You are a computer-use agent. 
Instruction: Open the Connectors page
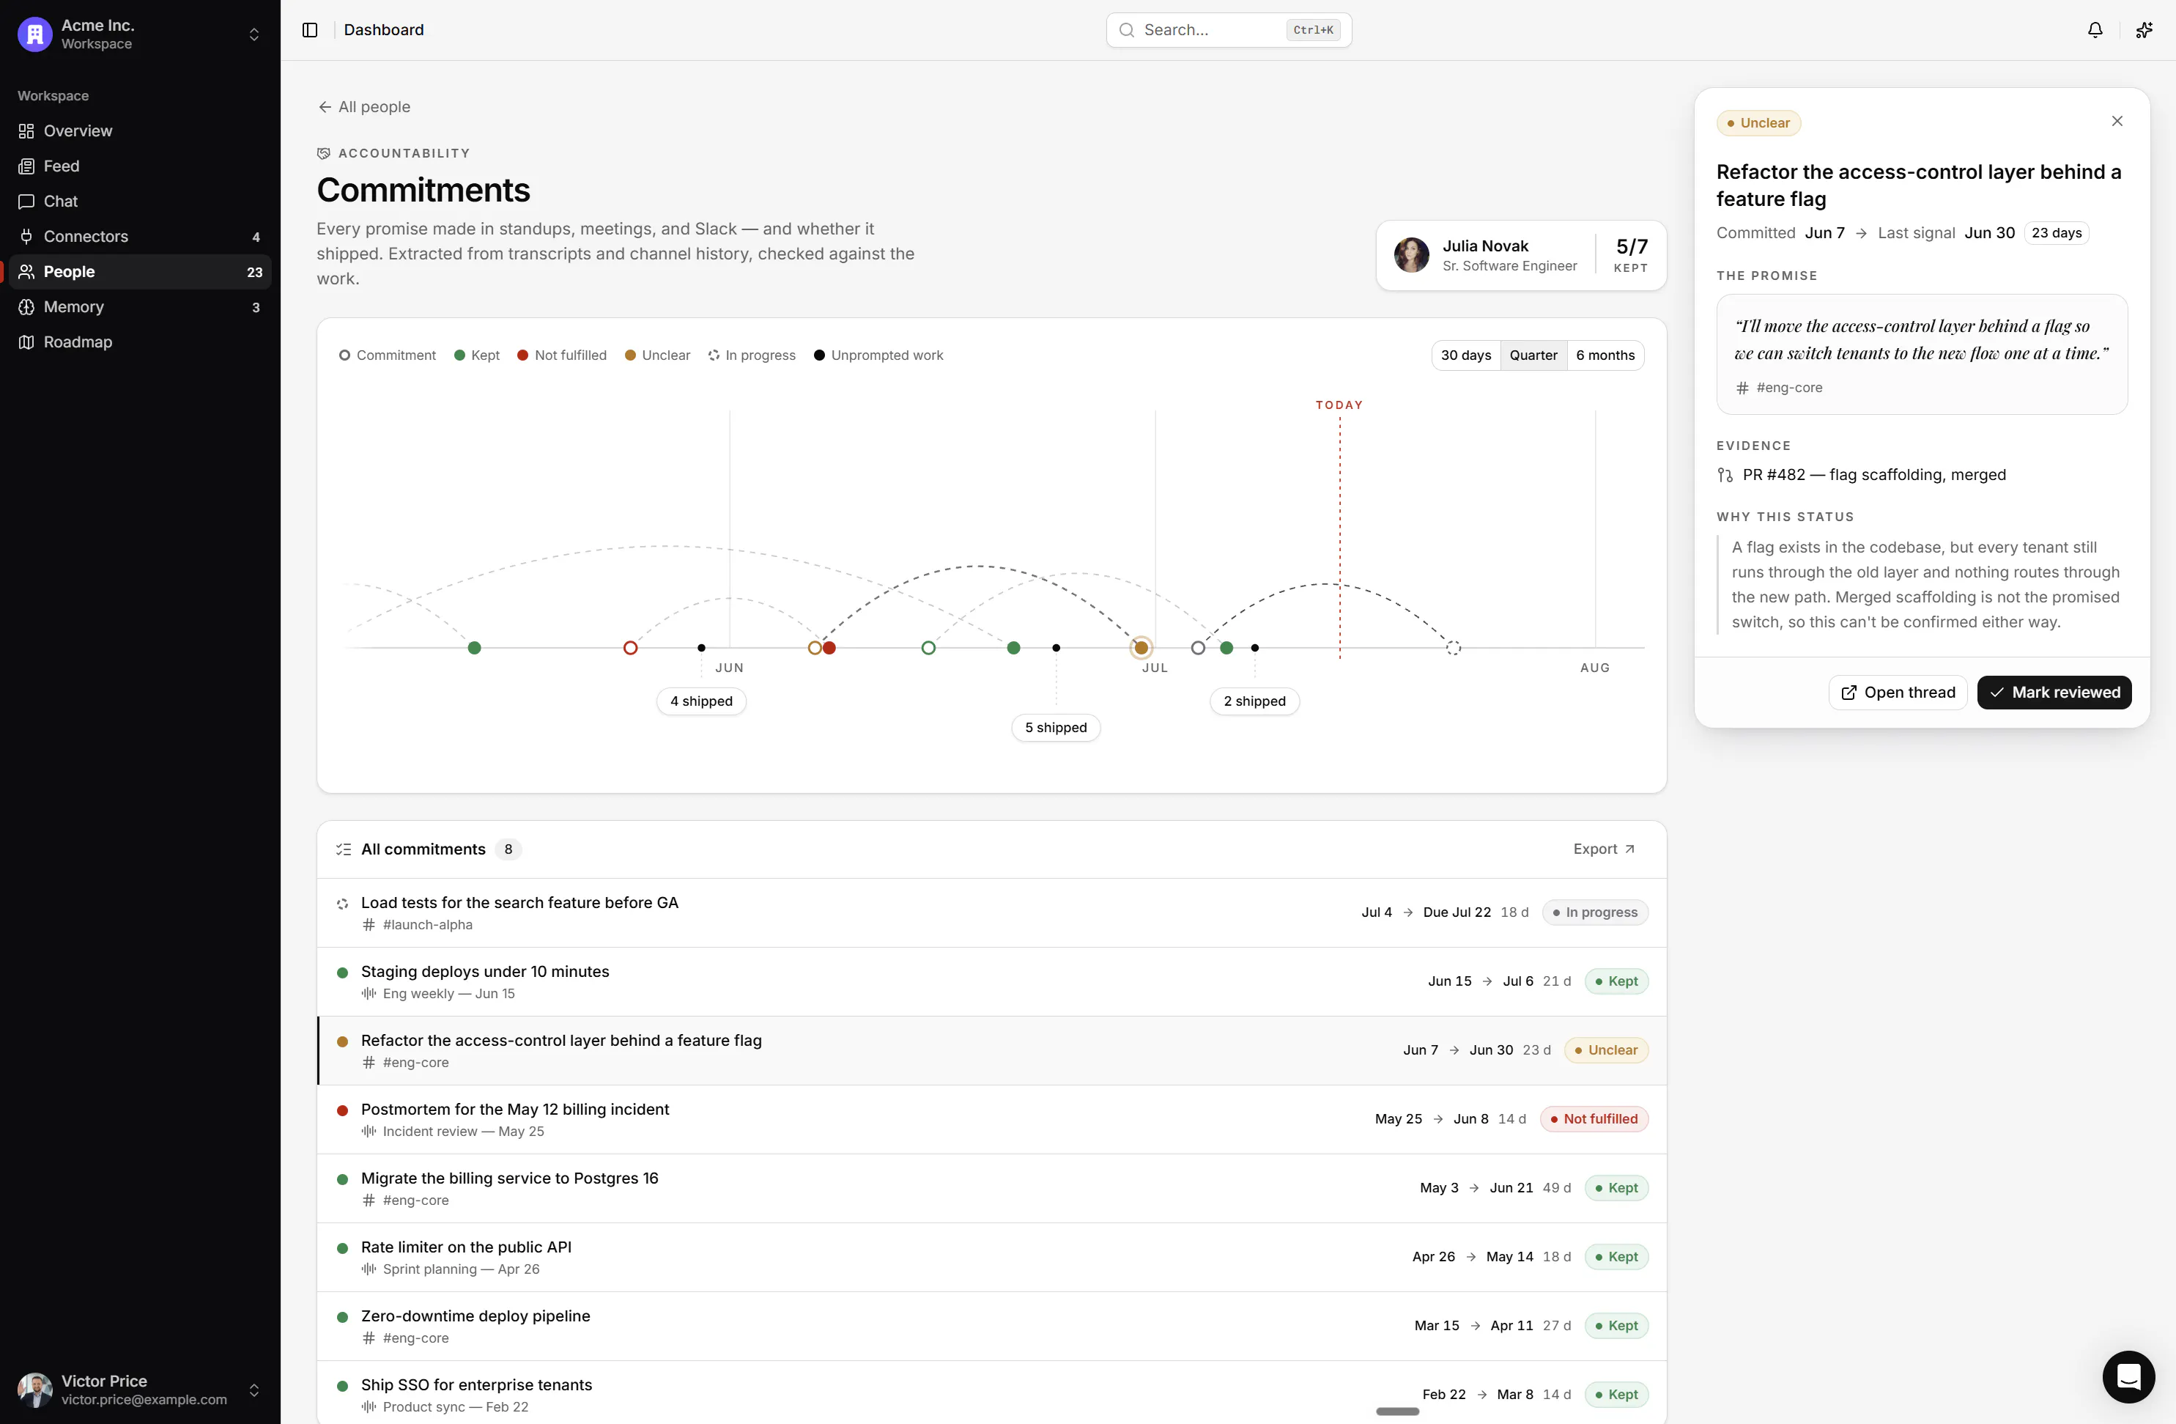coord(140,237)
